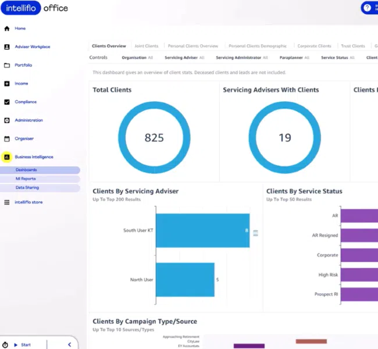Select Data Sharing in the submenu
378x349 pixels.
click(27, 188)
